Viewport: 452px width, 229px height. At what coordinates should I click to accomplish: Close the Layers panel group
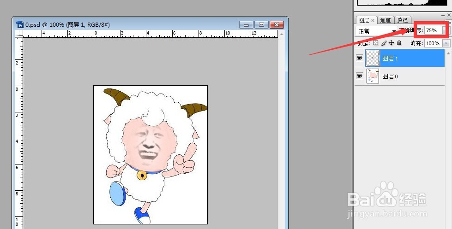point(449,15)
